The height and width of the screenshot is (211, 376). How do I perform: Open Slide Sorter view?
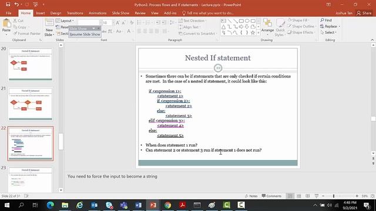299,196
